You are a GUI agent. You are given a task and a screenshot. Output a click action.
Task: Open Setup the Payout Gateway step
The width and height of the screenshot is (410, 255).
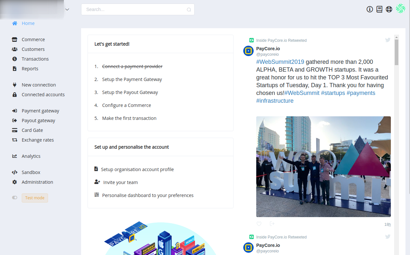130,92
